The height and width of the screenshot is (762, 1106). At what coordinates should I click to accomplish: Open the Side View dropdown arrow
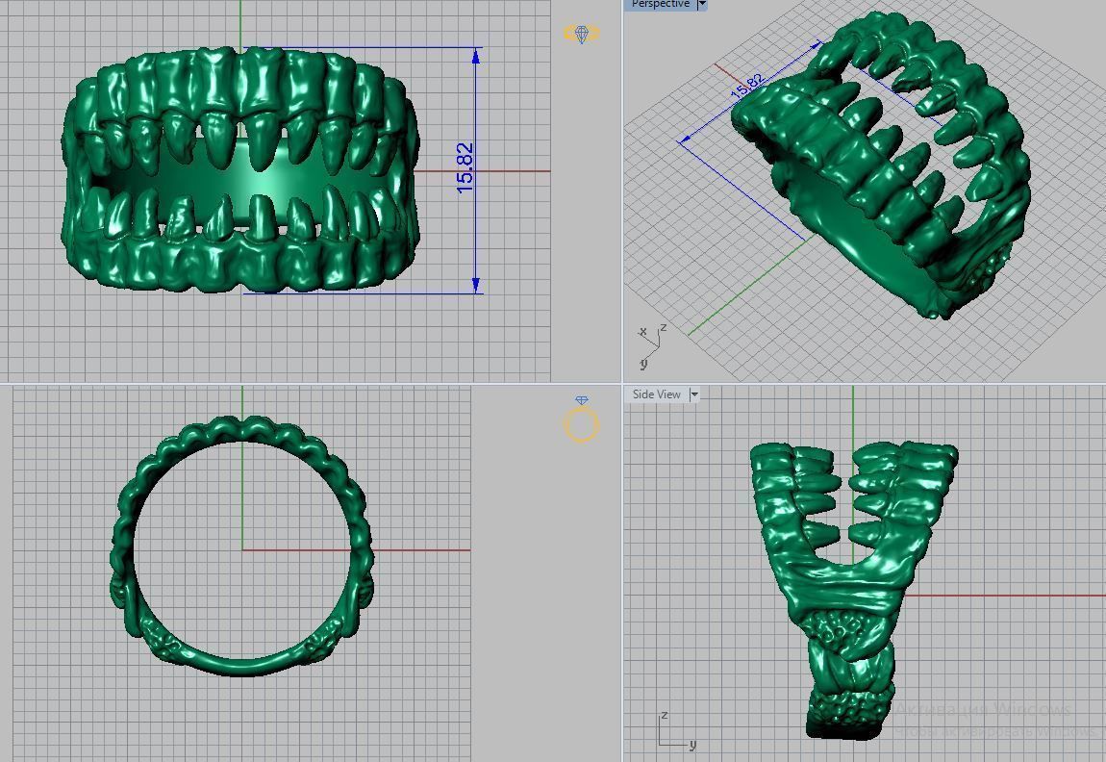coord(694,394)
